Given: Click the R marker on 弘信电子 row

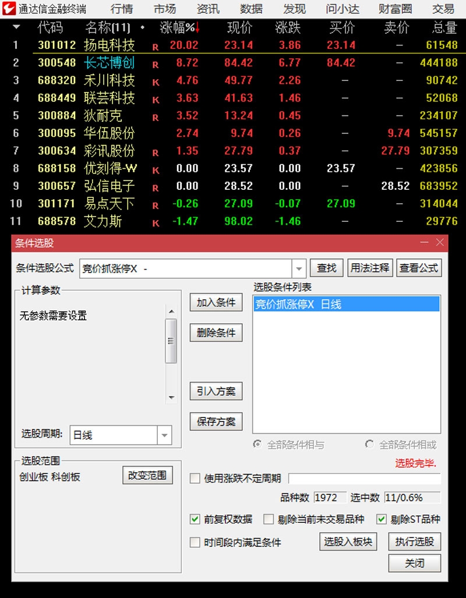Looking at the screenshot, I should pyautogui.click(x=156, y=189).
